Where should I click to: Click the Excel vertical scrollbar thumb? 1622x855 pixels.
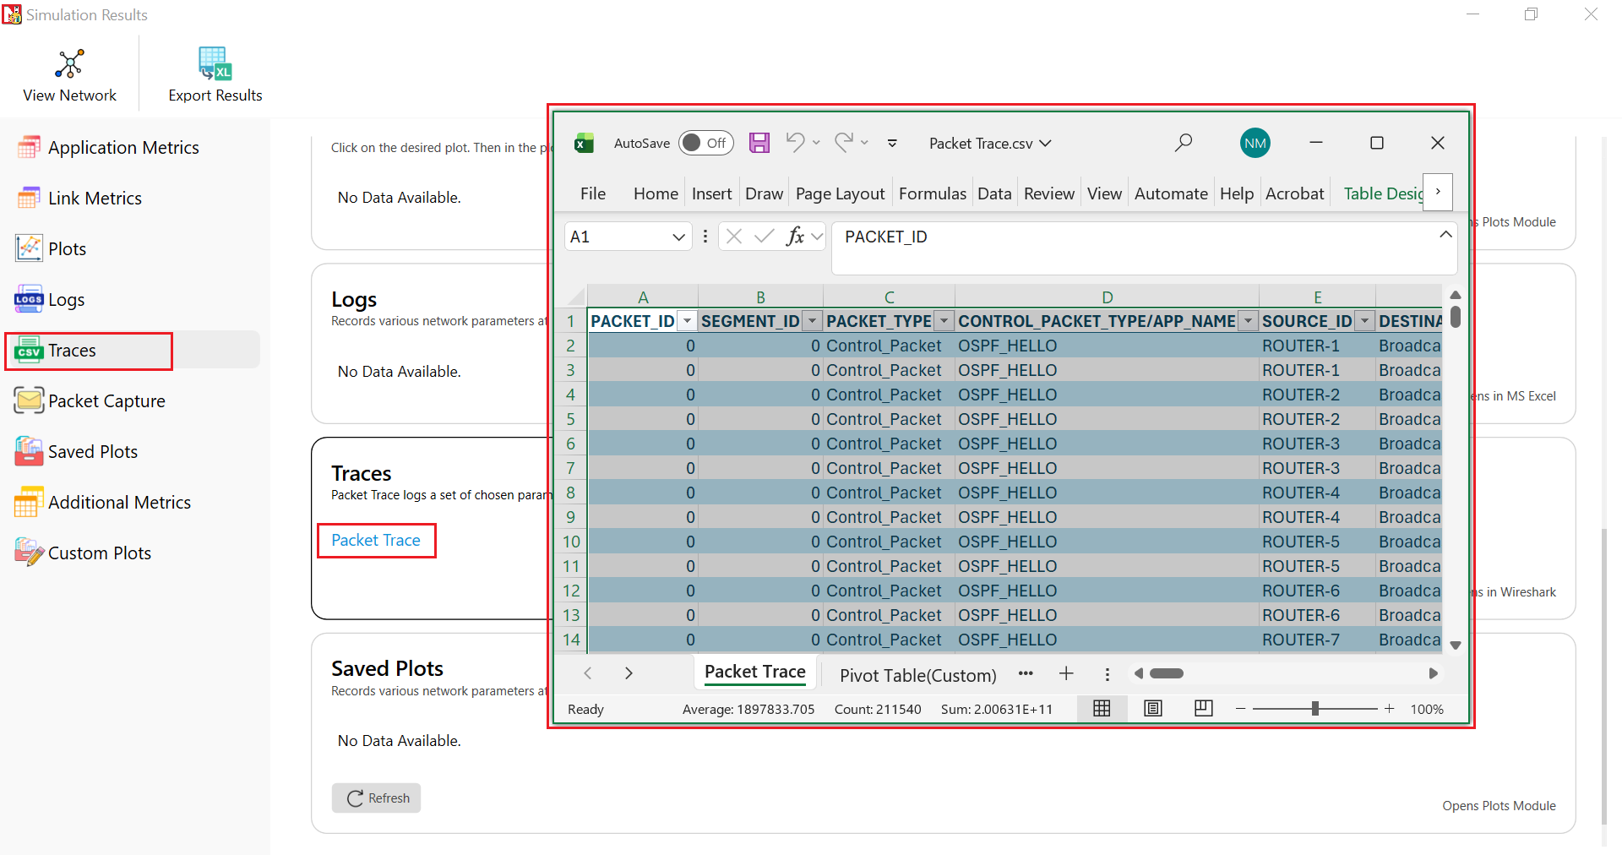click(x=1456, y=317)
